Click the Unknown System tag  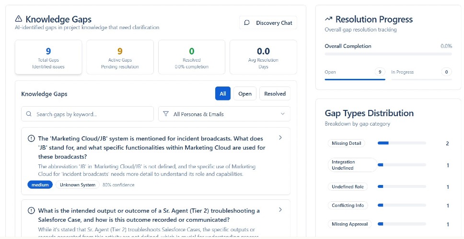(x=78, y=185)
